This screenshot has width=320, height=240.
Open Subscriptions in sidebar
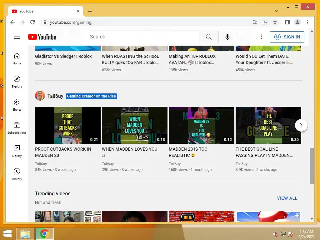[x=17, y=128]
